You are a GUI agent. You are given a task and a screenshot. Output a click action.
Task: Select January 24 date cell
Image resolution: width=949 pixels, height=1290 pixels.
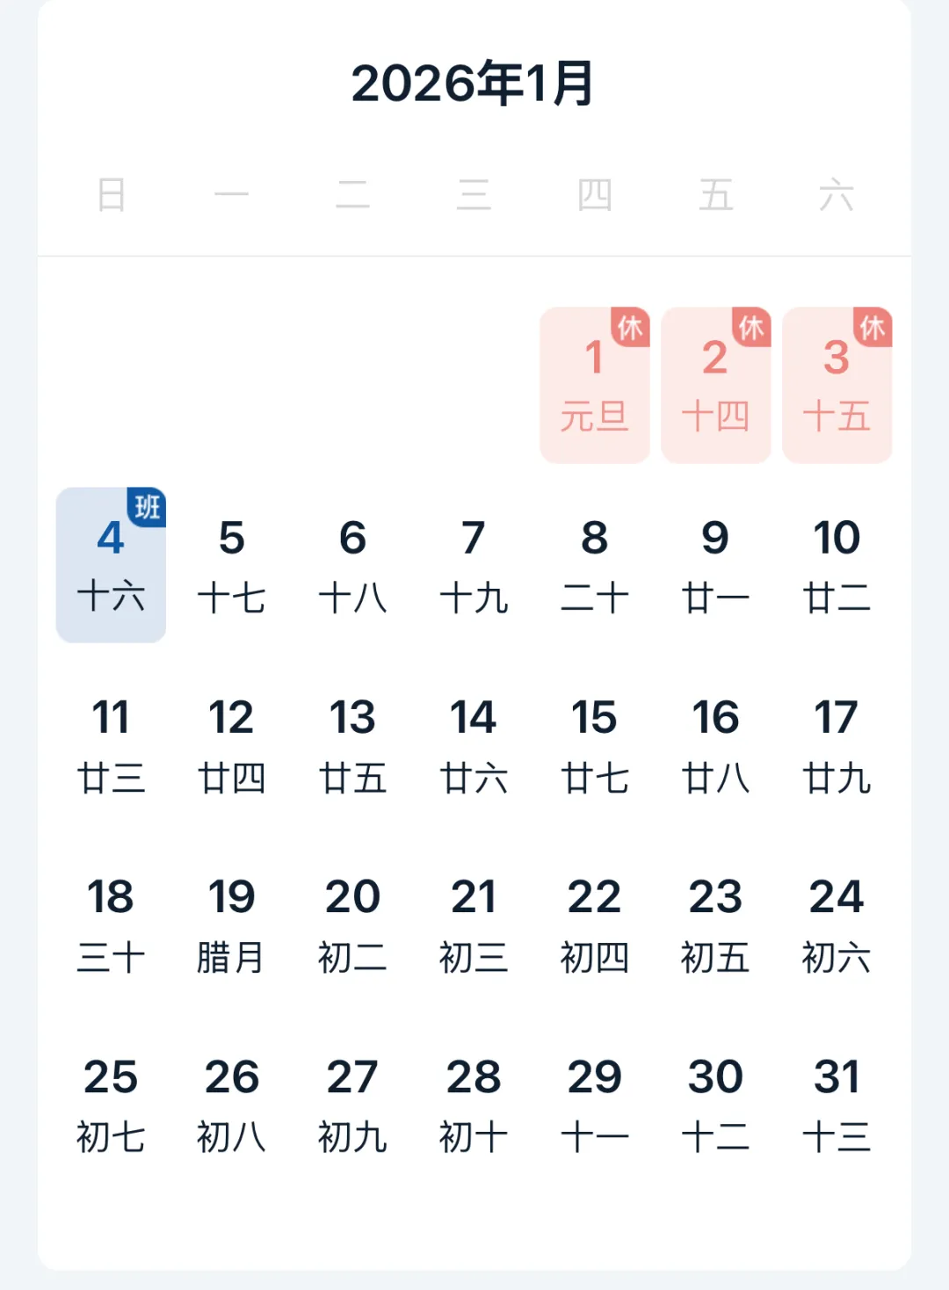[x=837, y=924]
